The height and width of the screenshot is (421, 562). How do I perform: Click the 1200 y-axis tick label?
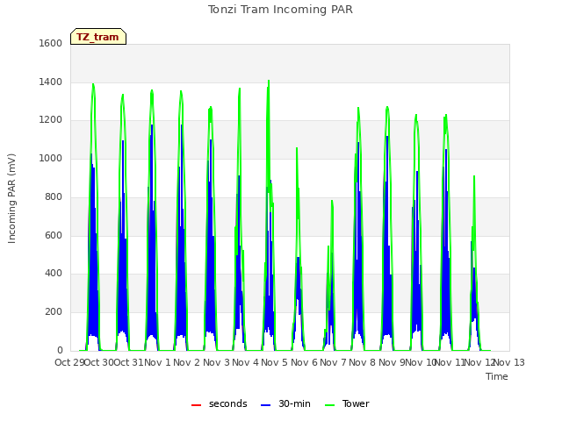coord(51,120)
